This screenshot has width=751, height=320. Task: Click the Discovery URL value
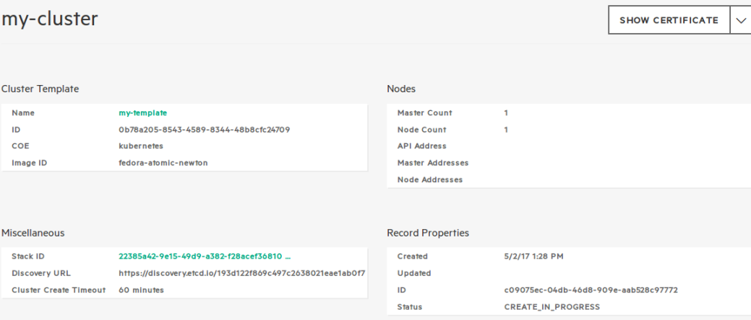pos(241,273)
